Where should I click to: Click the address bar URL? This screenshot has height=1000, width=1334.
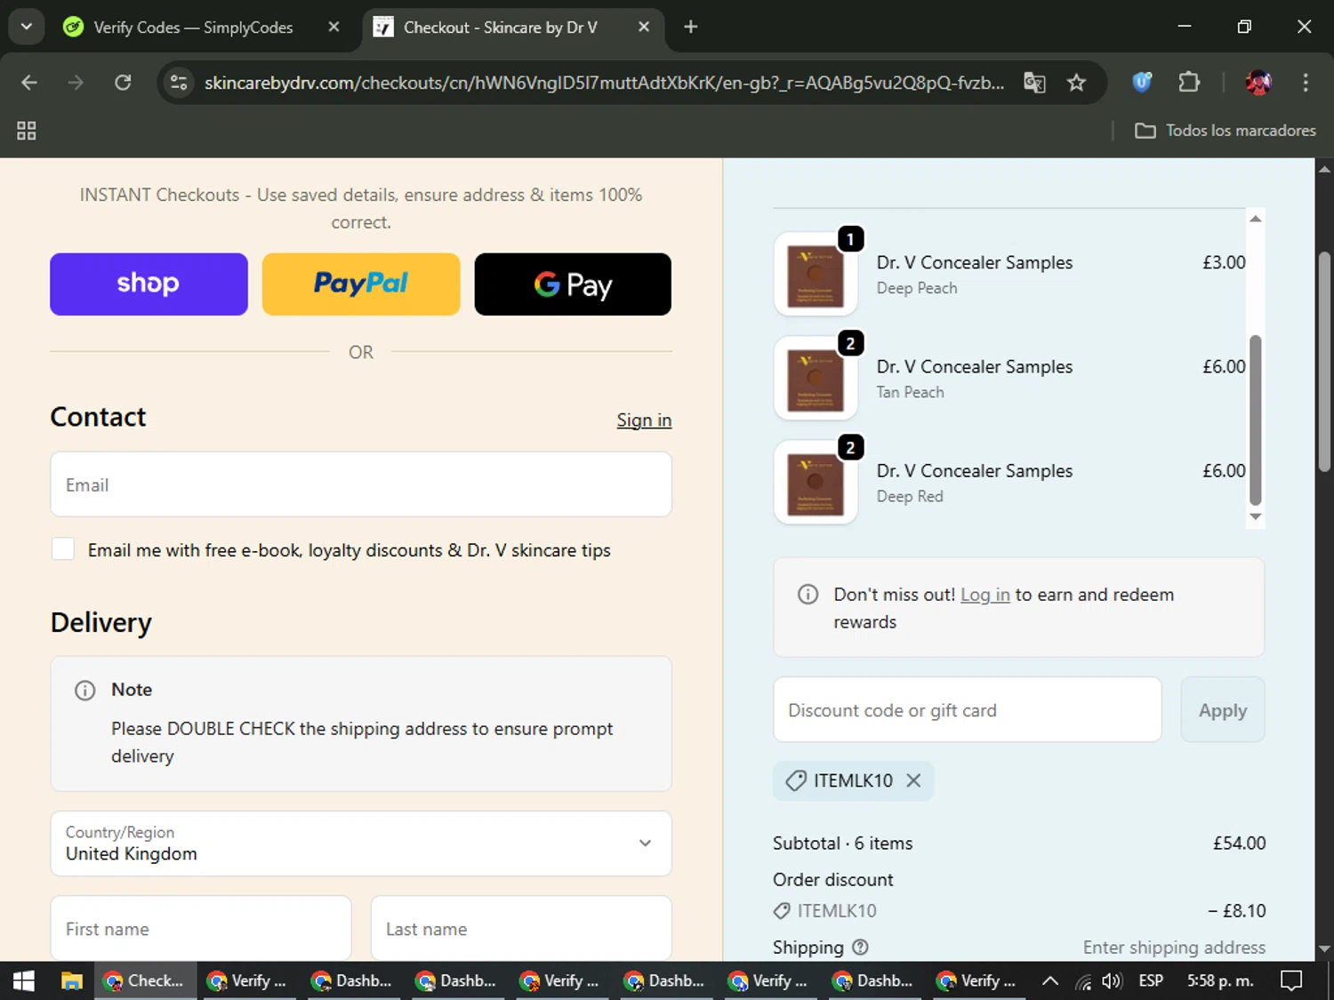tap(604, 83)
